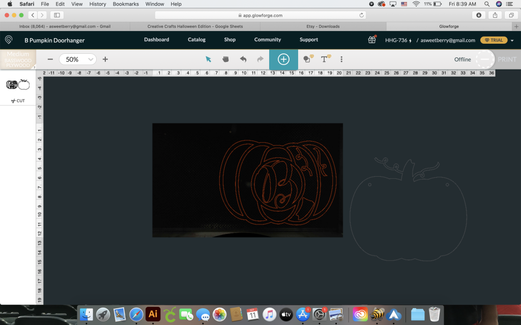Open the Safari File menu
521x325 pixels.
tap(45, 4)
